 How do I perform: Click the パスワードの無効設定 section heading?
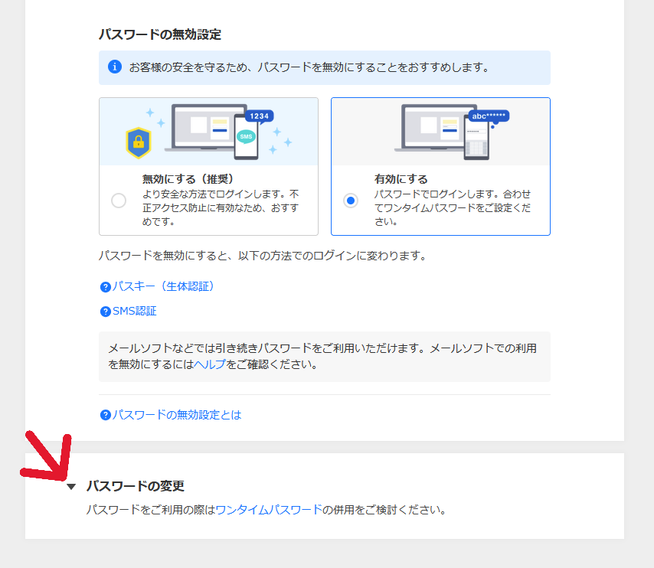coord(160,34)
